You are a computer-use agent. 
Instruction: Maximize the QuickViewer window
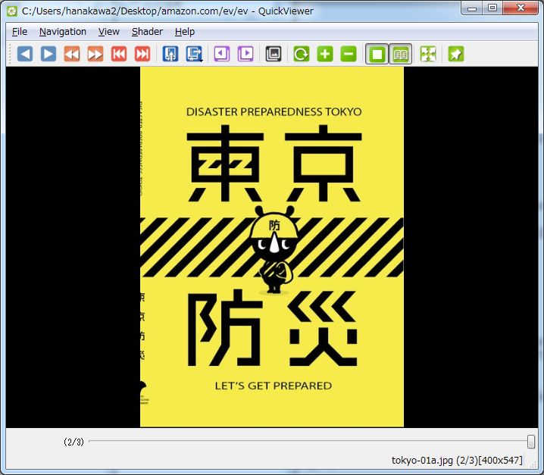click(492, 8)
